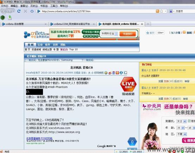Click the red LIVE broadcast badge
Viewport: 195px width, 153px height.
(128, 84)
